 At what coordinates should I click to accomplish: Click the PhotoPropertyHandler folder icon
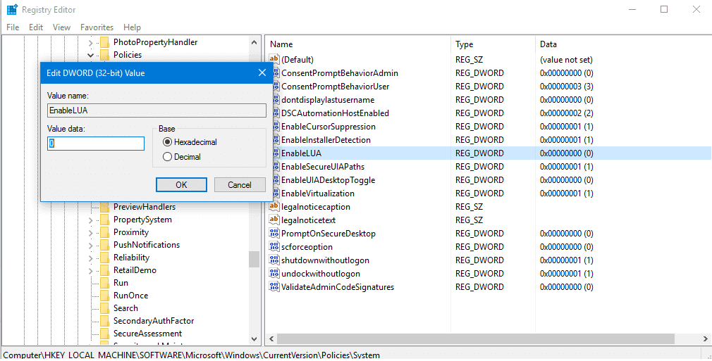tap(105, 42)
